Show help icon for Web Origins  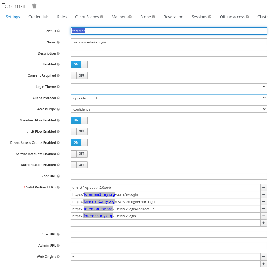(58, 257)
